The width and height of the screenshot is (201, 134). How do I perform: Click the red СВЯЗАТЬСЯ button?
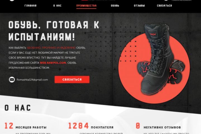pos(72,80)
